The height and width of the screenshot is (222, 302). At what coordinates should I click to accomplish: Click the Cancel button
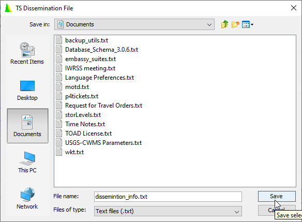[277, 210]
